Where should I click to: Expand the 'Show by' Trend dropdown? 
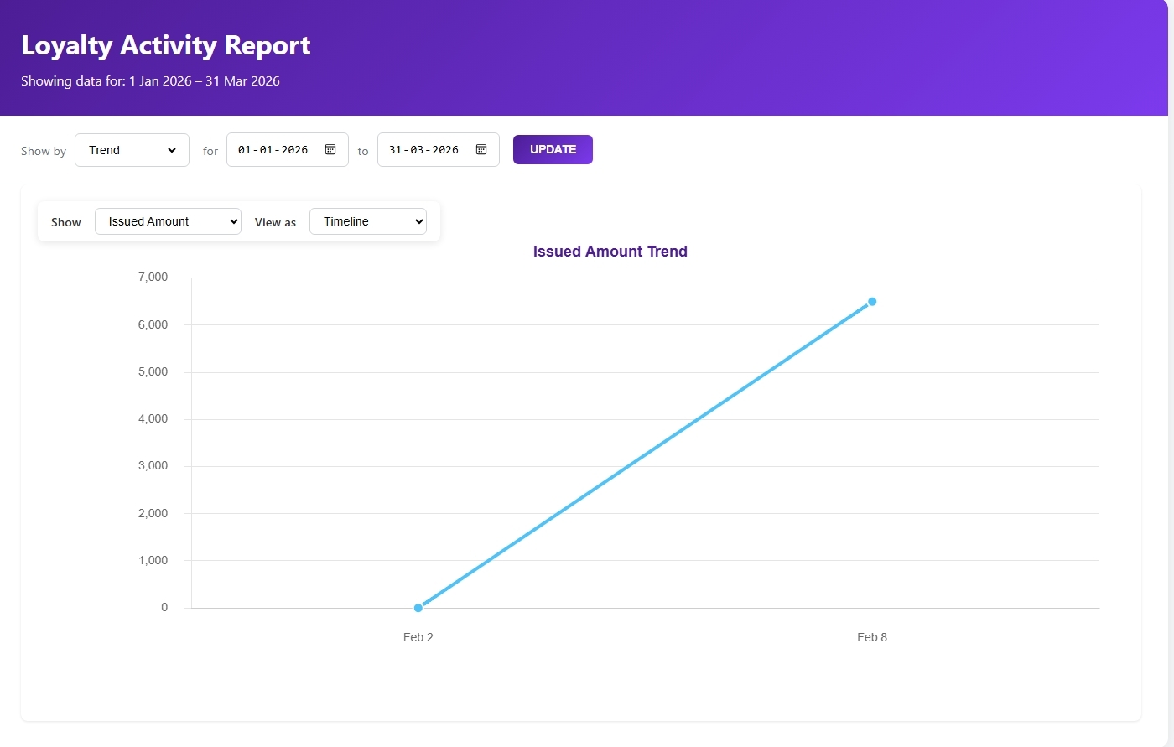[x=132, y=150]
